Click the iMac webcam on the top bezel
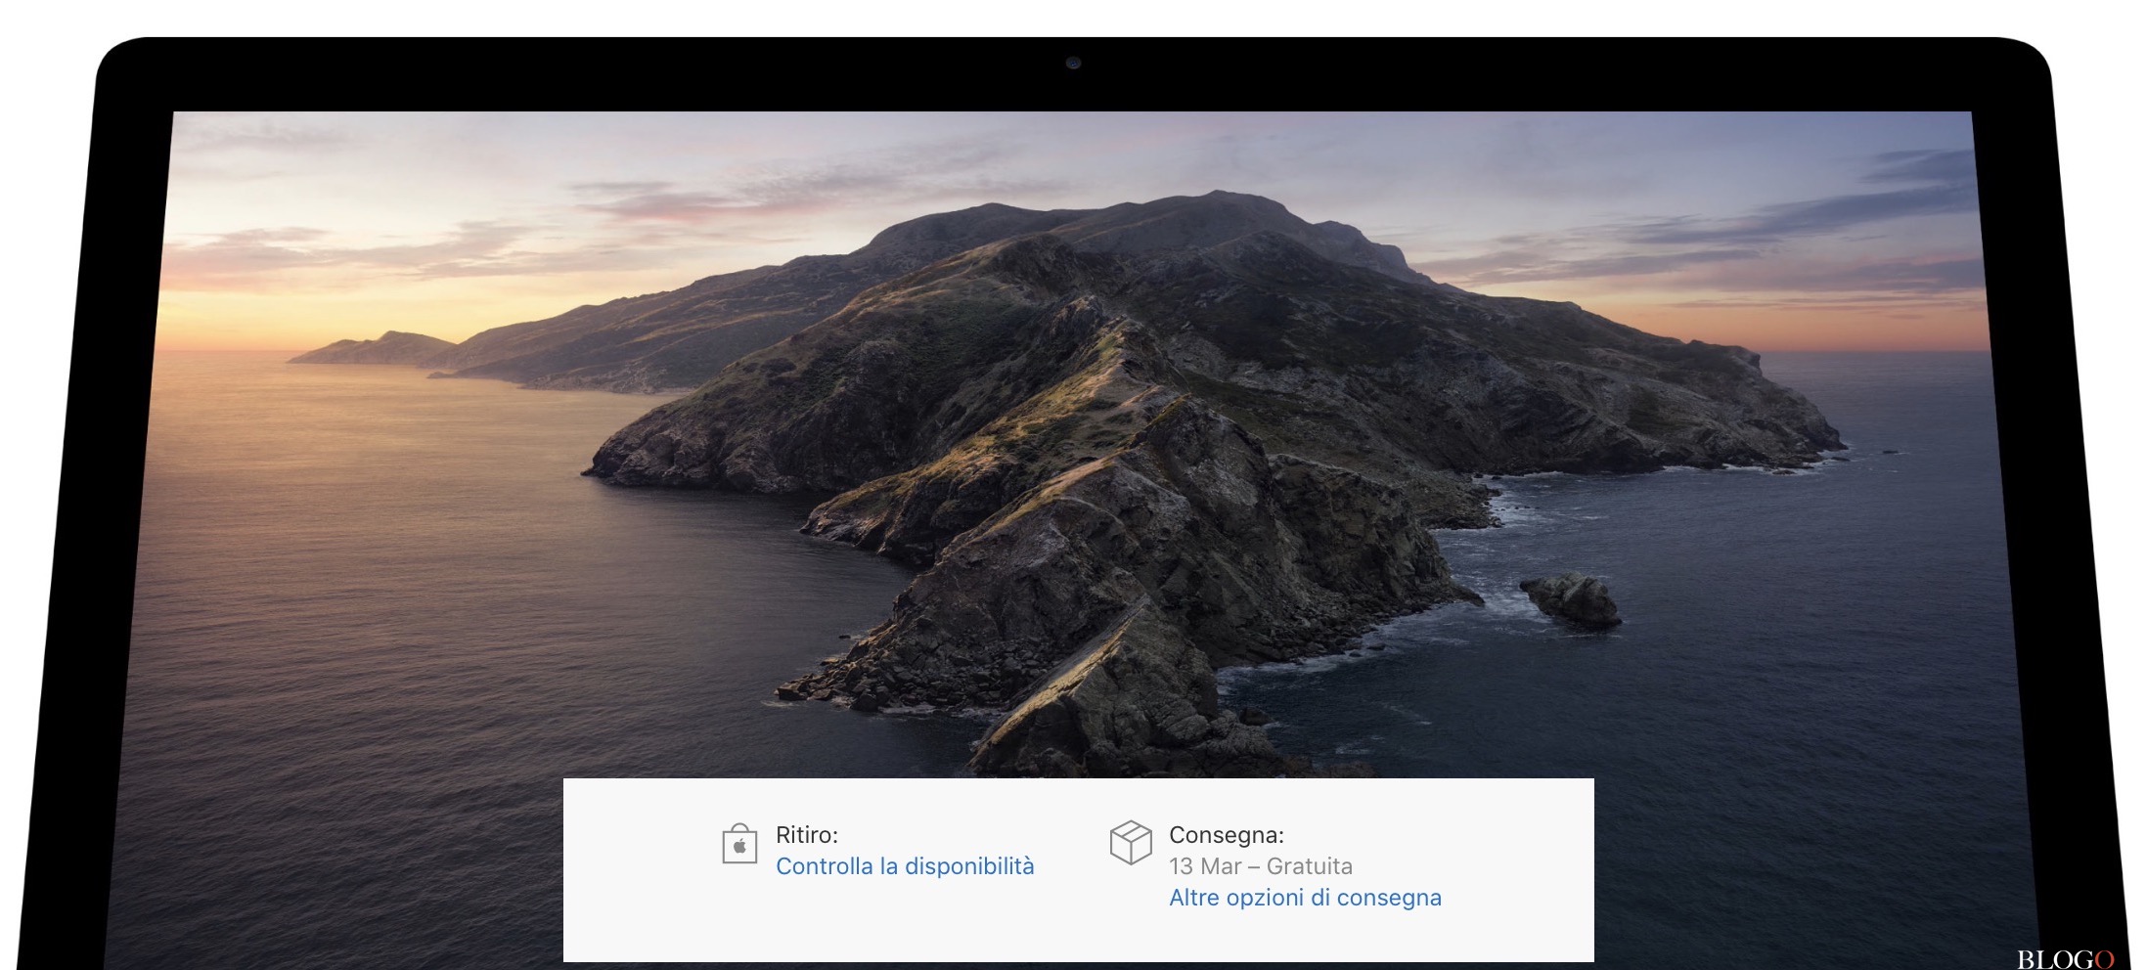This screenshot has height=970, width=2146. (x=1073, y=63)
